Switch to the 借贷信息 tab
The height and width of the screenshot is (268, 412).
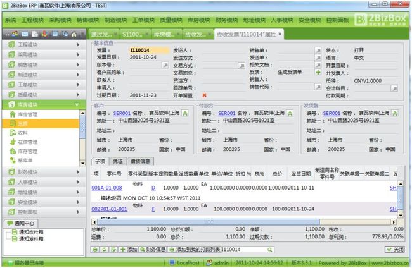pos(140,161)
